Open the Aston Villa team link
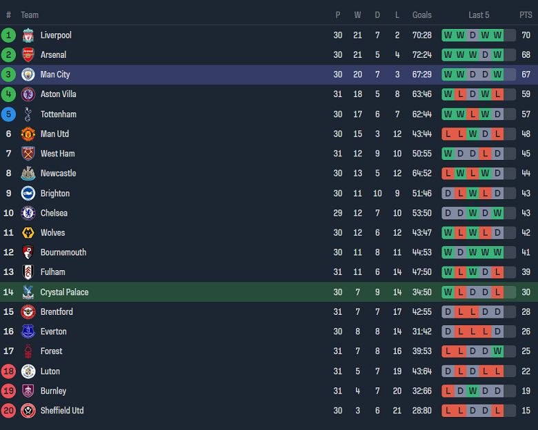Screen dimensions: 538x430 [59, 94]
